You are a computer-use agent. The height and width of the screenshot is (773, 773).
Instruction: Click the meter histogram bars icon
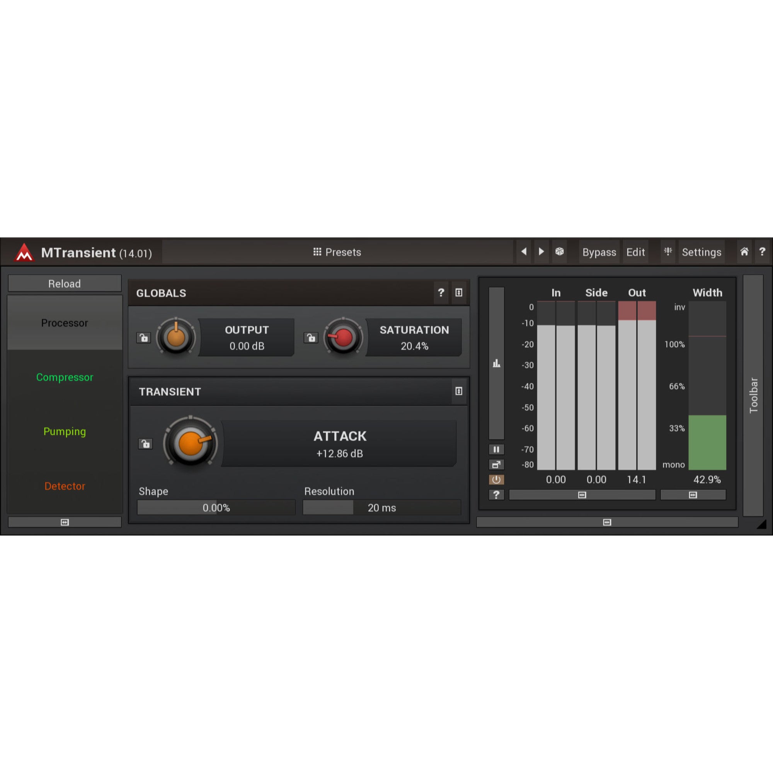[497, 363]
